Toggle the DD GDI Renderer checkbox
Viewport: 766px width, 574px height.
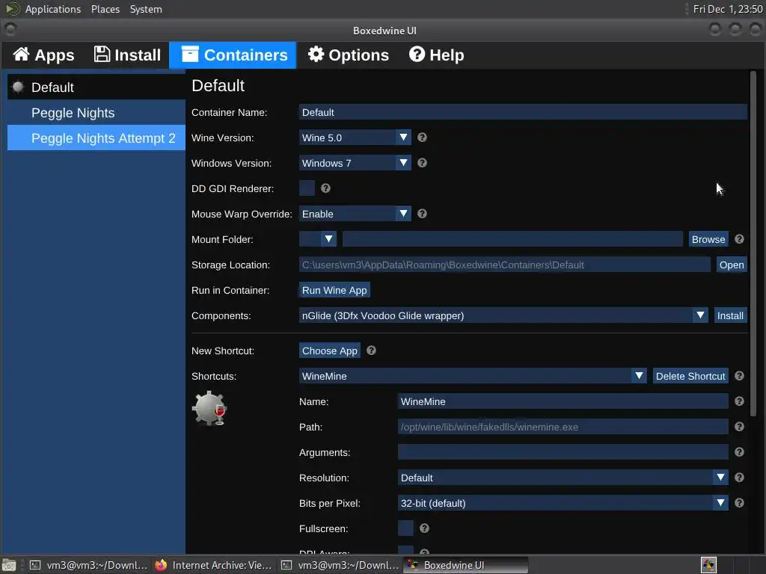(x=307, y=188)
